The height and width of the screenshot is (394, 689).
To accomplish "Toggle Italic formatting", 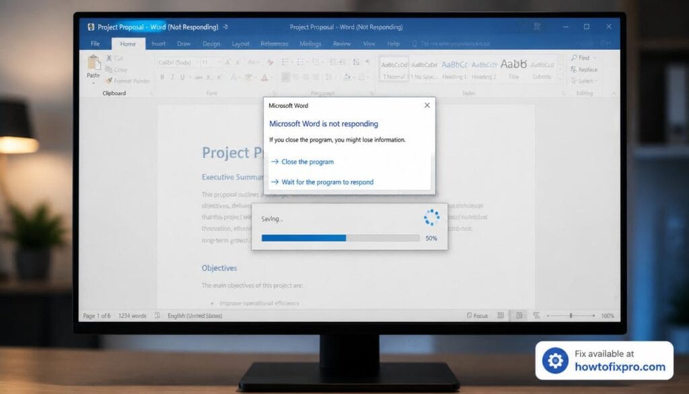I will point(172,77).
